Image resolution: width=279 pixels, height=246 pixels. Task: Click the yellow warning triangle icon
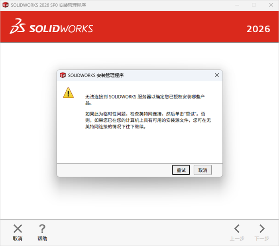coord(68,93)
